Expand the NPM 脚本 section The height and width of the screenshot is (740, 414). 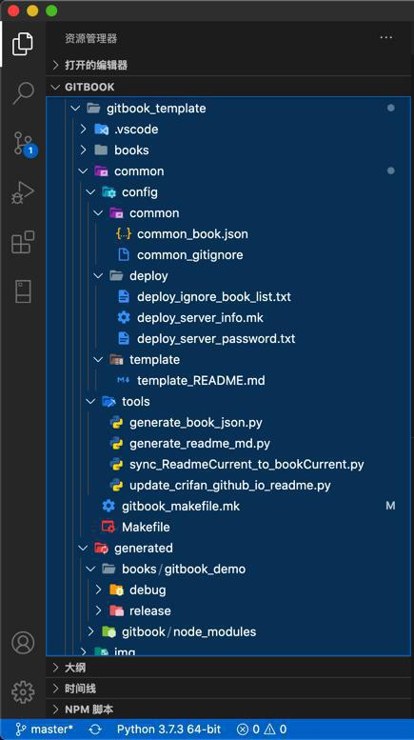[x=229, y=709]
